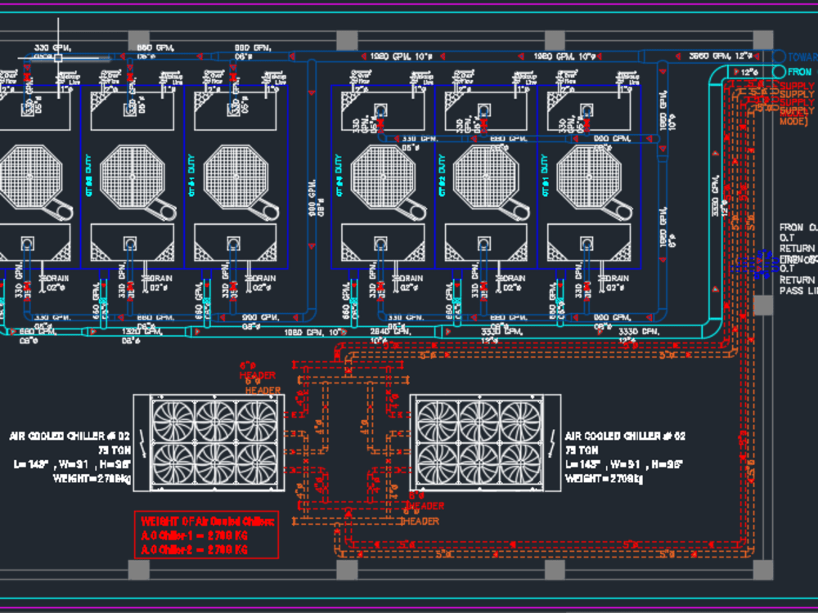Click the triangular flow marker on the 1980 GPM line
818x613 pixels.
pos(358,53)
